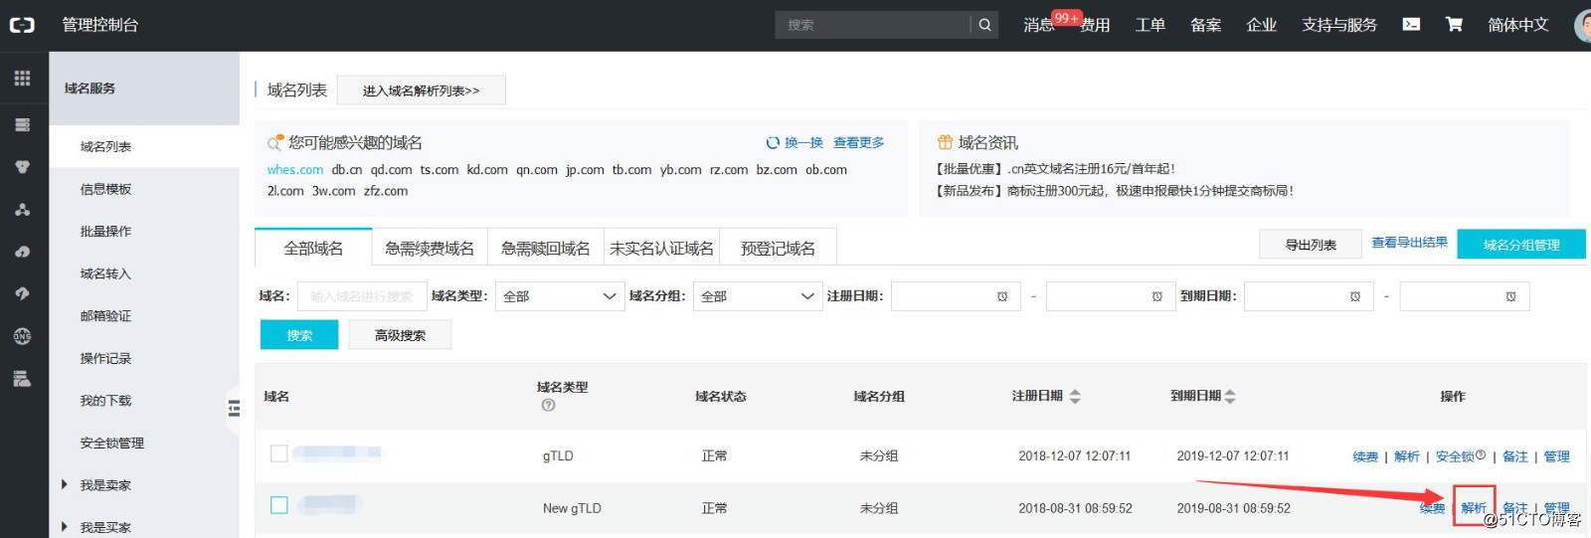Click the DNS globe sidebar icon
This screenshot has height=538, width=1591.
click(x=22, y=336)
